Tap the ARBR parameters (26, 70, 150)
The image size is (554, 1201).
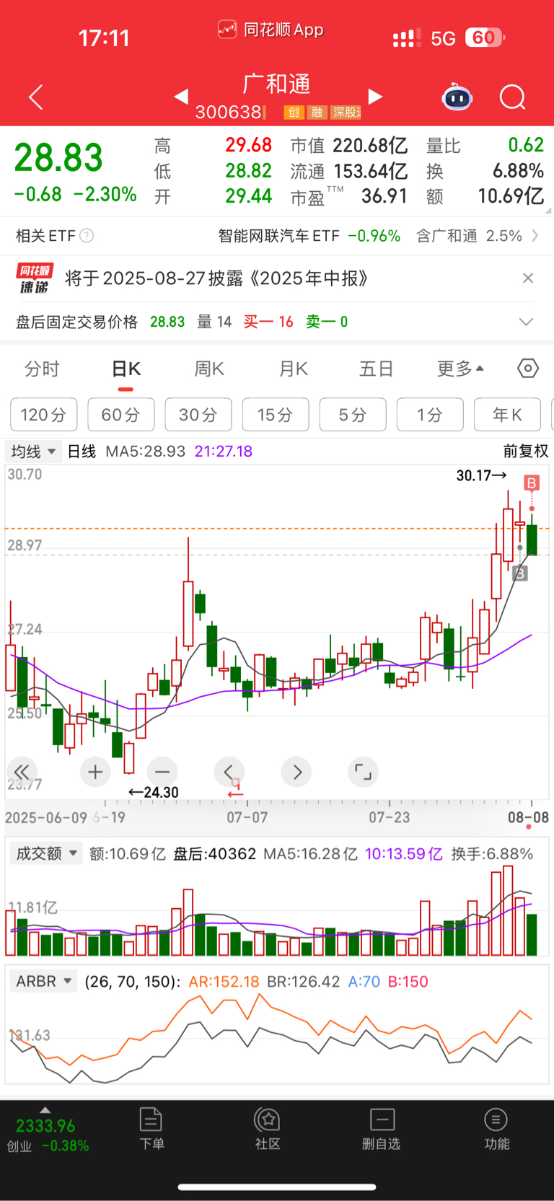pos(132,982)
